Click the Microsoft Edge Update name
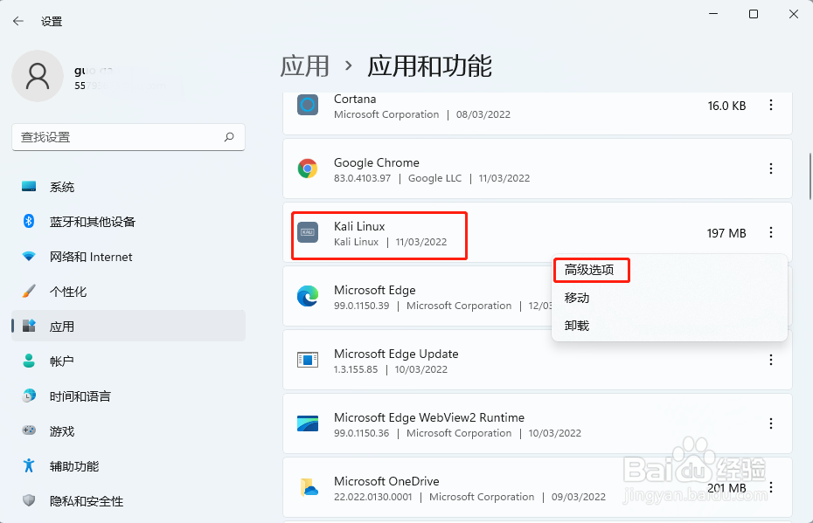Viewport: 813px width, 523px height. [x=396, y=354]
